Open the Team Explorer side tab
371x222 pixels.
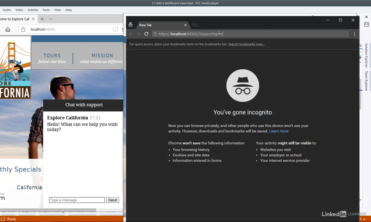(366, 81)
